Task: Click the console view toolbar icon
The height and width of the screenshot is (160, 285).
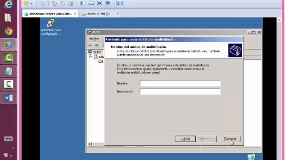Action: pos(120,3)
